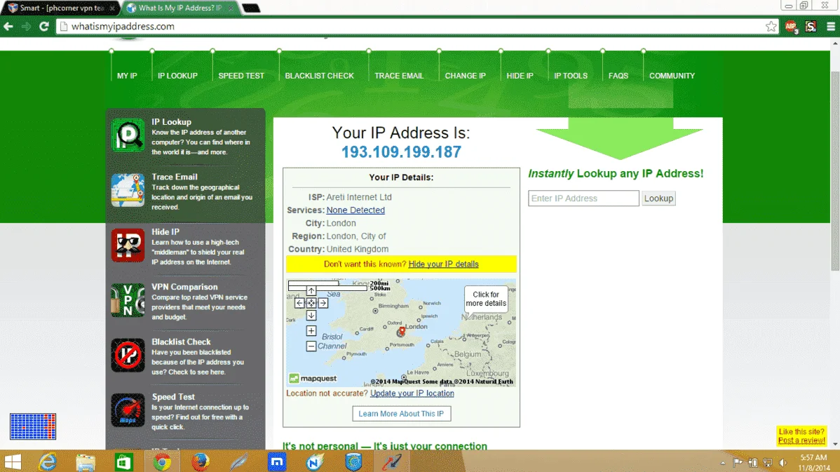Switch to the Smart phcorner vpn tab
Screen dimensions: 840x472
pyautogui.click(x=60, y=8)
